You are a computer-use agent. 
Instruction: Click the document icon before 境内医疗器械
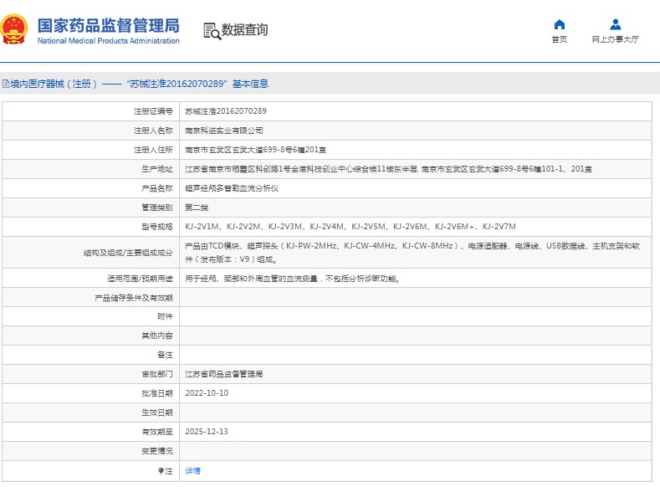(x=6, y=84)
